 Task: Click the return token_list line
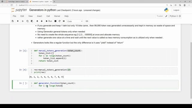pos(49,61)
